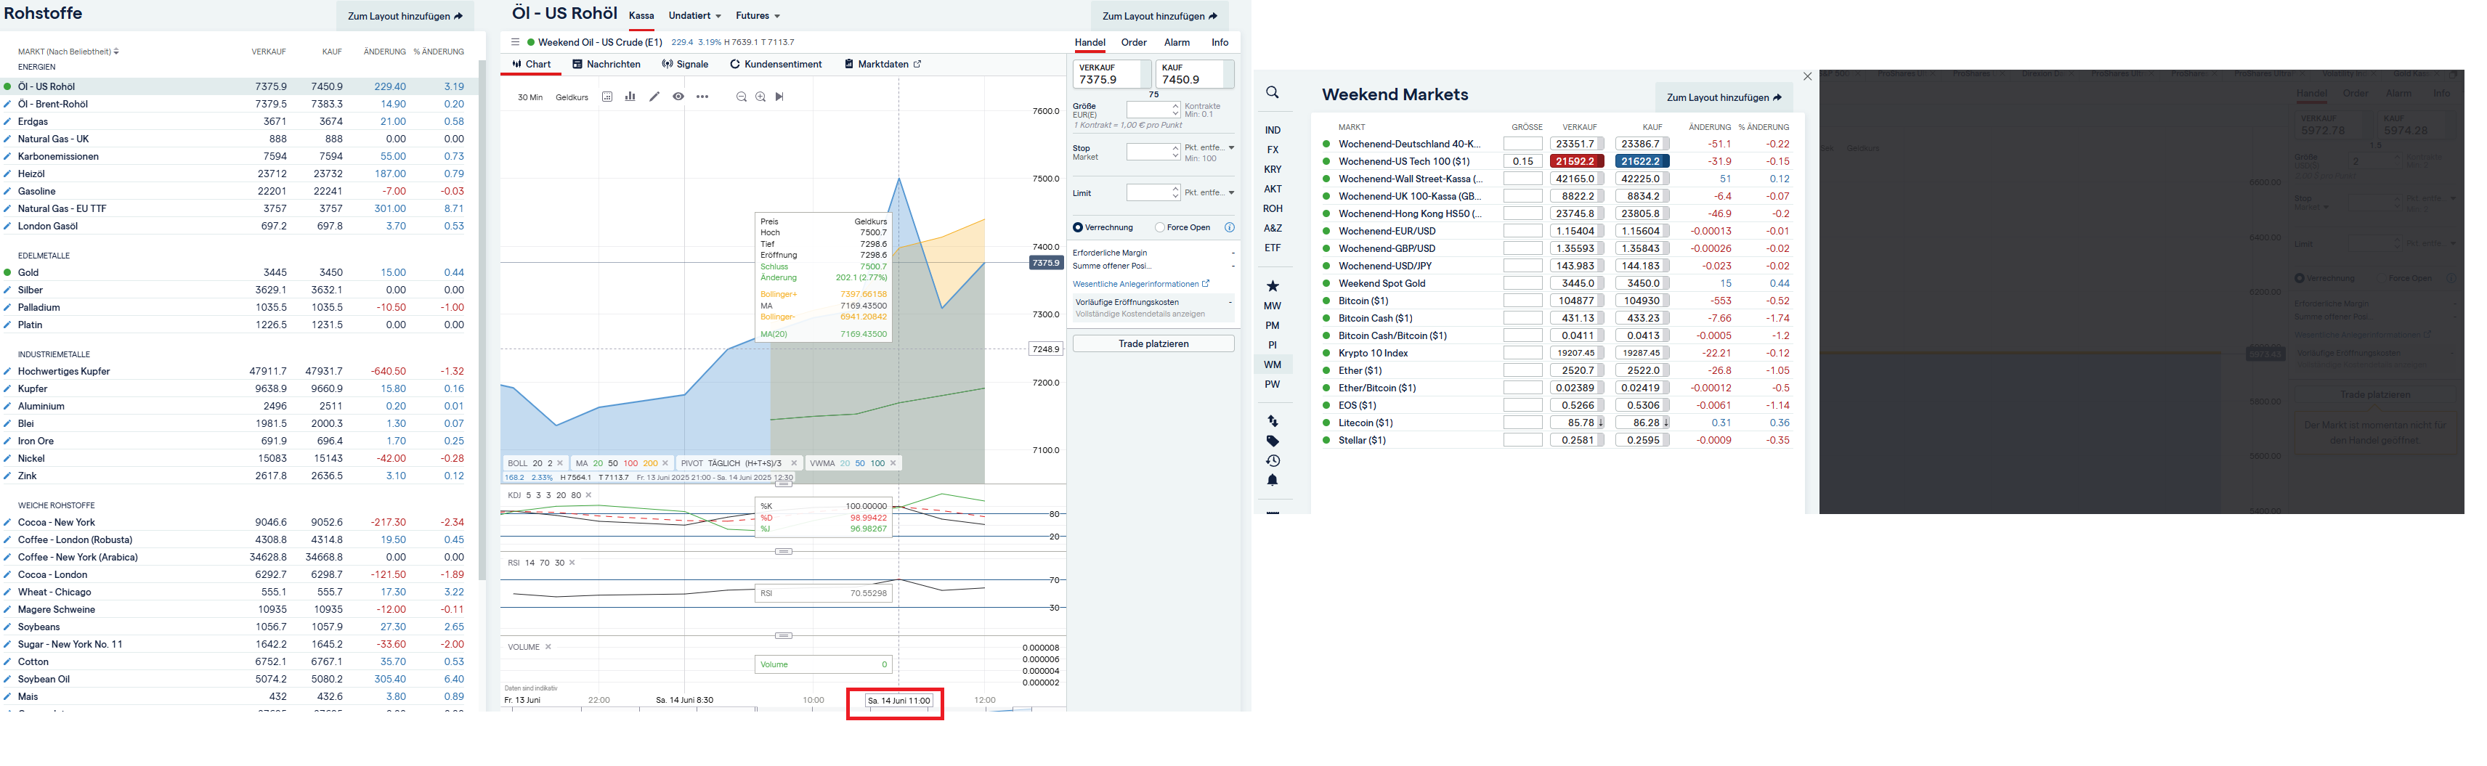Open the Futures dropdown
The width and height of the screenshot is (2487, 766).
click(x=758, y=15)
